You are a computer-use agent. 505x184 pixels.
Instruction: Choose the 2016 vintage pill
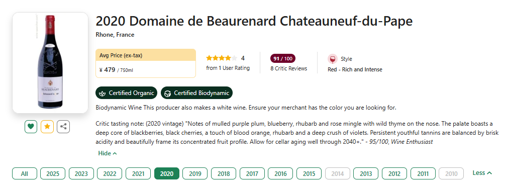[280, 173]
